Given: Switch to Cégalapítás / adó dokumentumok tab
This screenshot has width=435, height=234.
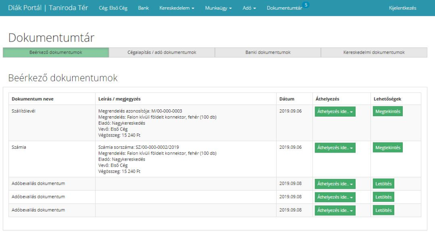Looking at the screenshot, I should [162, 53].
